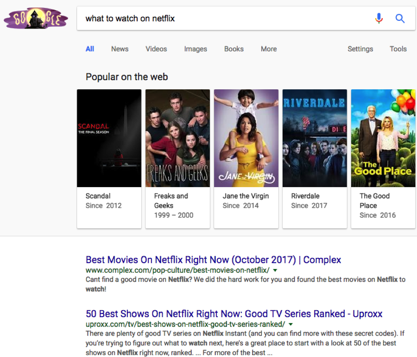Open The Good Place poster thumbnail
Screen dimensions: 417x357
pos(383,138)
